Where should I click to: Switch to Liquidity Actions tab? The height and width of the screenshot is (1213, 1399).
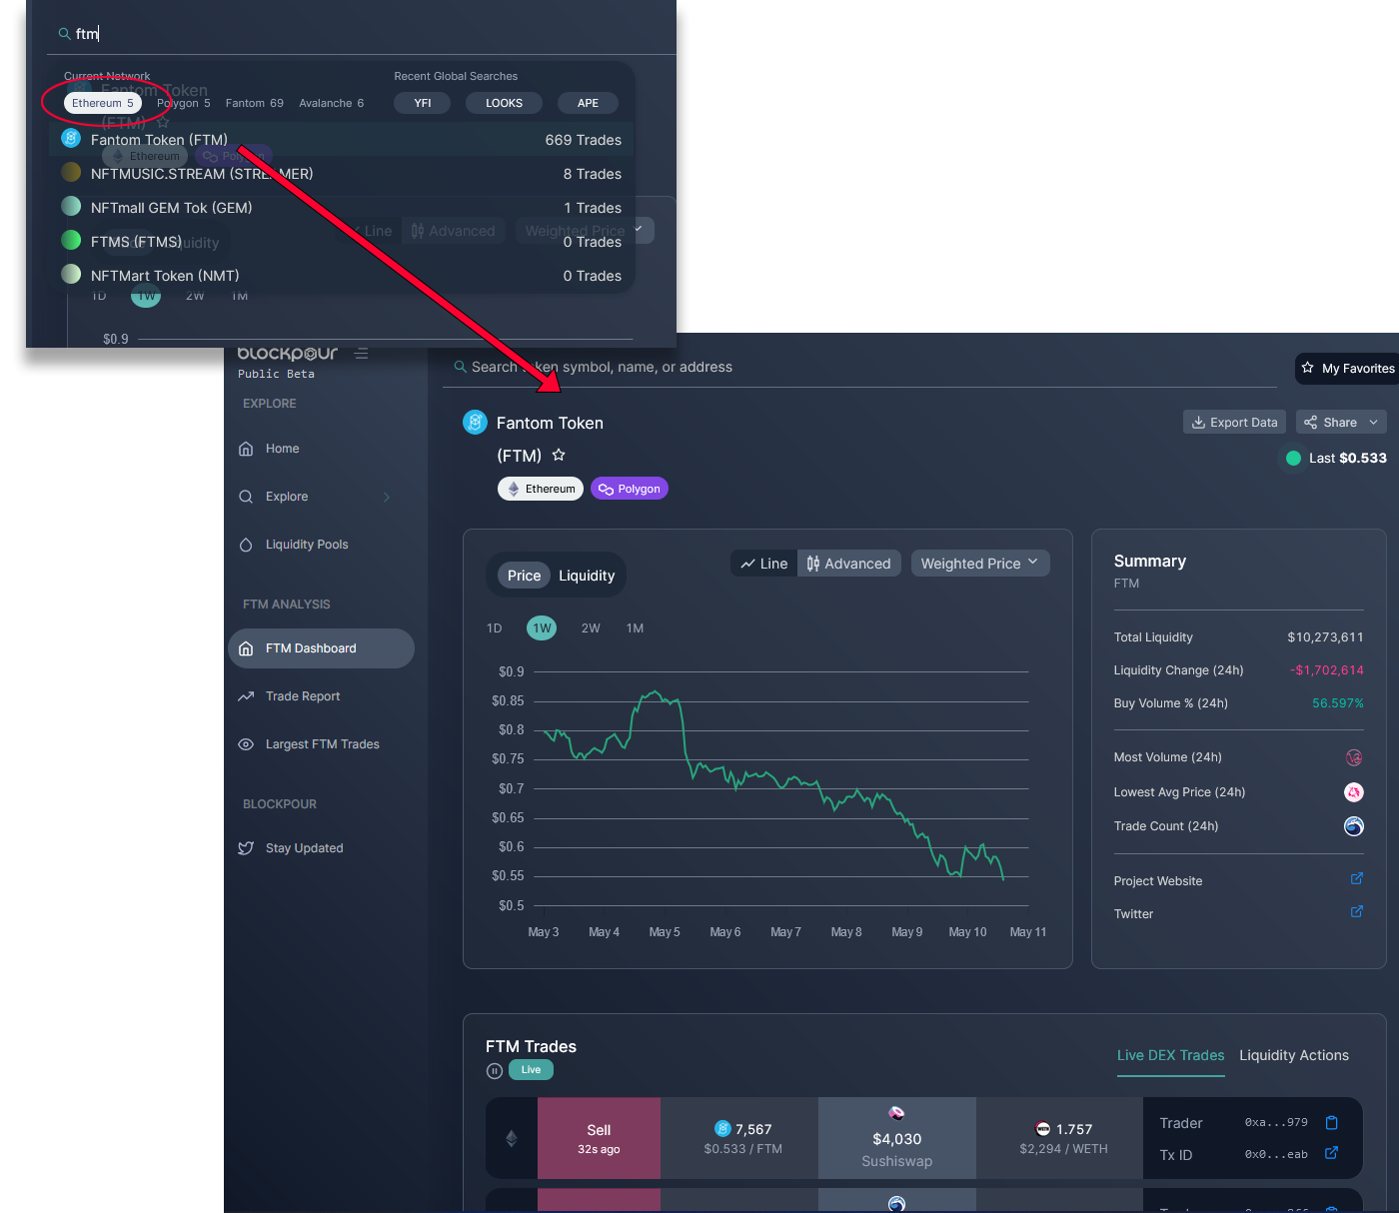pyautogui.click(x=1294, y=1055)
